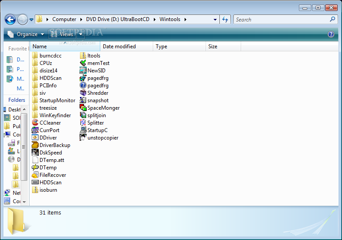Select the DTemp.att blank file icon

[35, 160]
